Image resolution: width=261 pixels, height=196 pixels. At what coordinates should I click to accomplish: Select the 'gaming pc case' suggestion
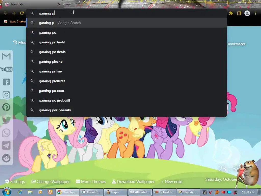click(126, 91)
